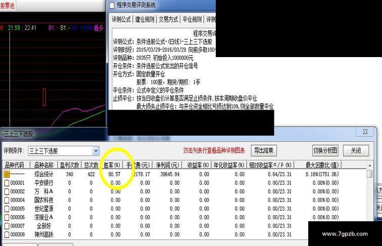Click the document icon for 000001
382x246 pixels.
[7, 183]
